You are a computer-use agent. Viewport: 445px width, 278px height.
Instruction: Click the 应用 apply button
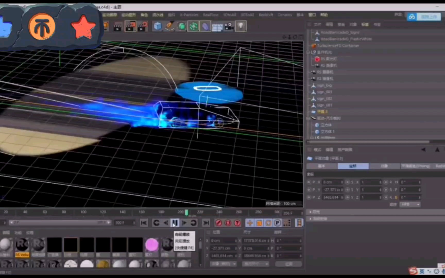[x=288, y=264]
